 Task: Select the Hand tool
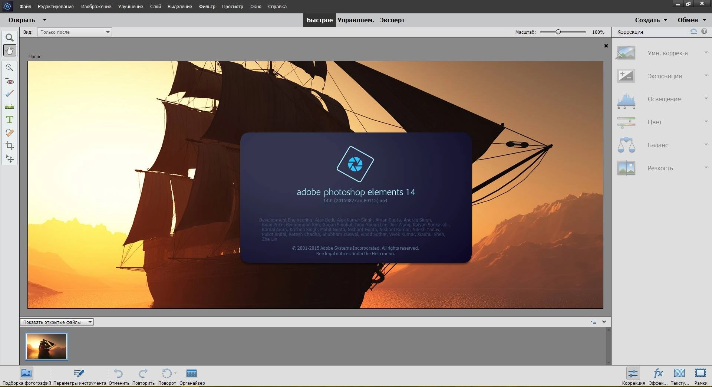click(10, 50)
